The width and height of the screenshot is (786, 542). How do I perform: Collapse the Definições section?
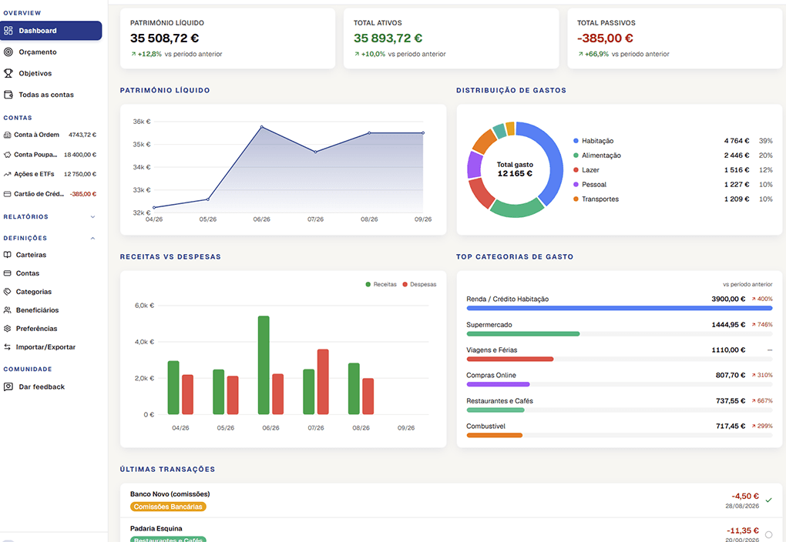(49, 238)
